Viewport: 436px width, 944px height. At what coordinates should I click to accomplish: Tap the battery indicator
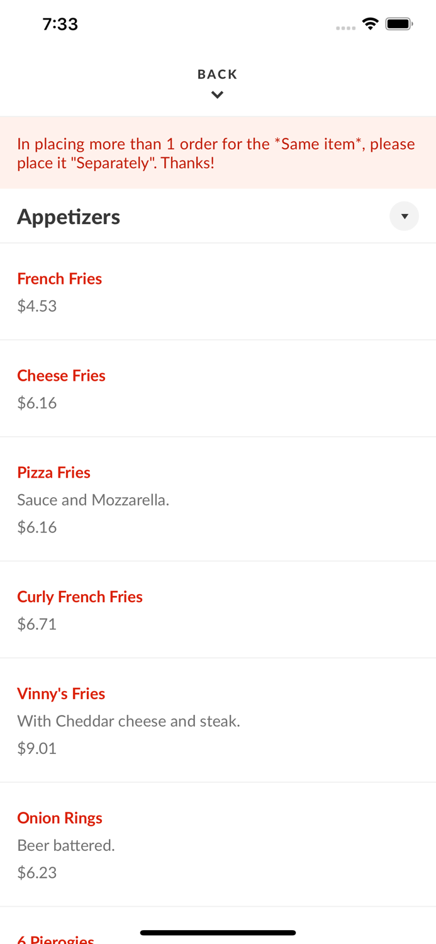(x=400, y=23)
